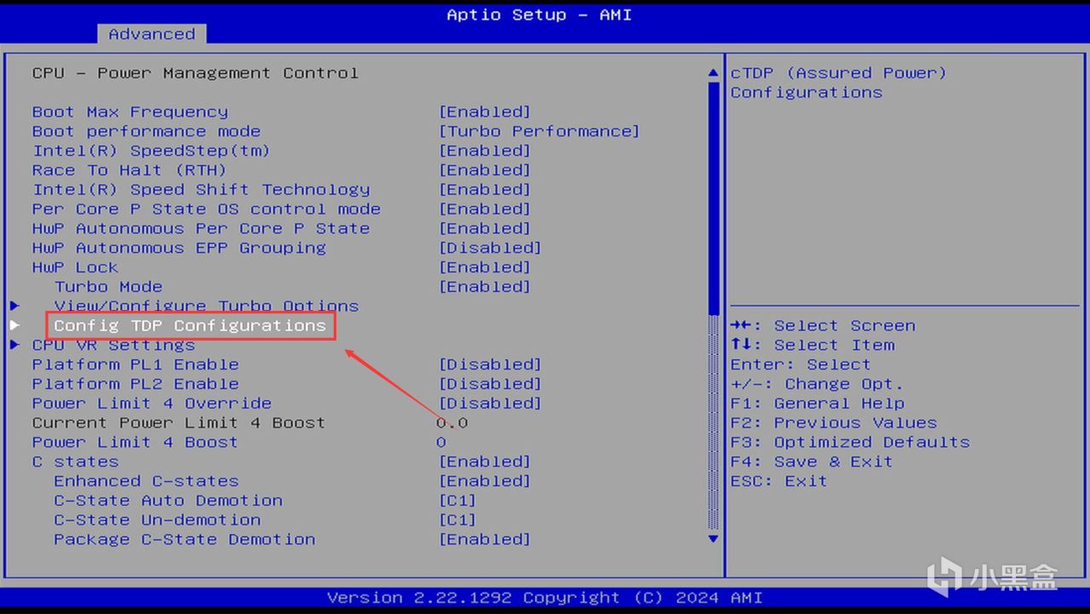Expand Config TDP Configurations submenu arrow
Viewport: 1090px width, 614px height.
(x=14, y=324)
